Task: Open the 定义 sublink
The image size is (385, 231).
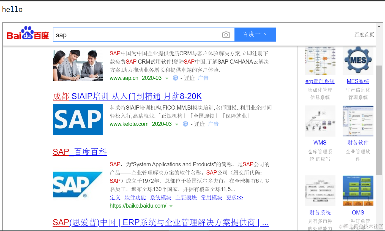Action: [115, 197]
